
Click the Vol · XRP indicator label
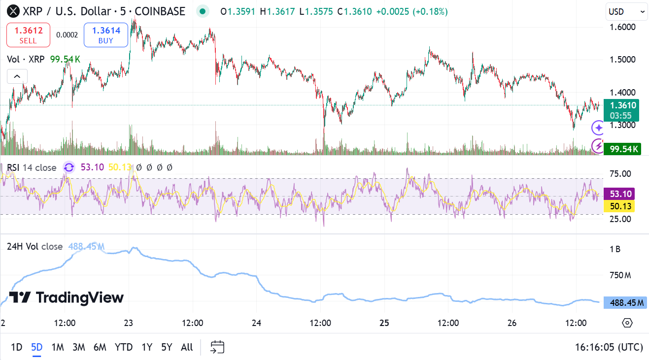point(26,59)
